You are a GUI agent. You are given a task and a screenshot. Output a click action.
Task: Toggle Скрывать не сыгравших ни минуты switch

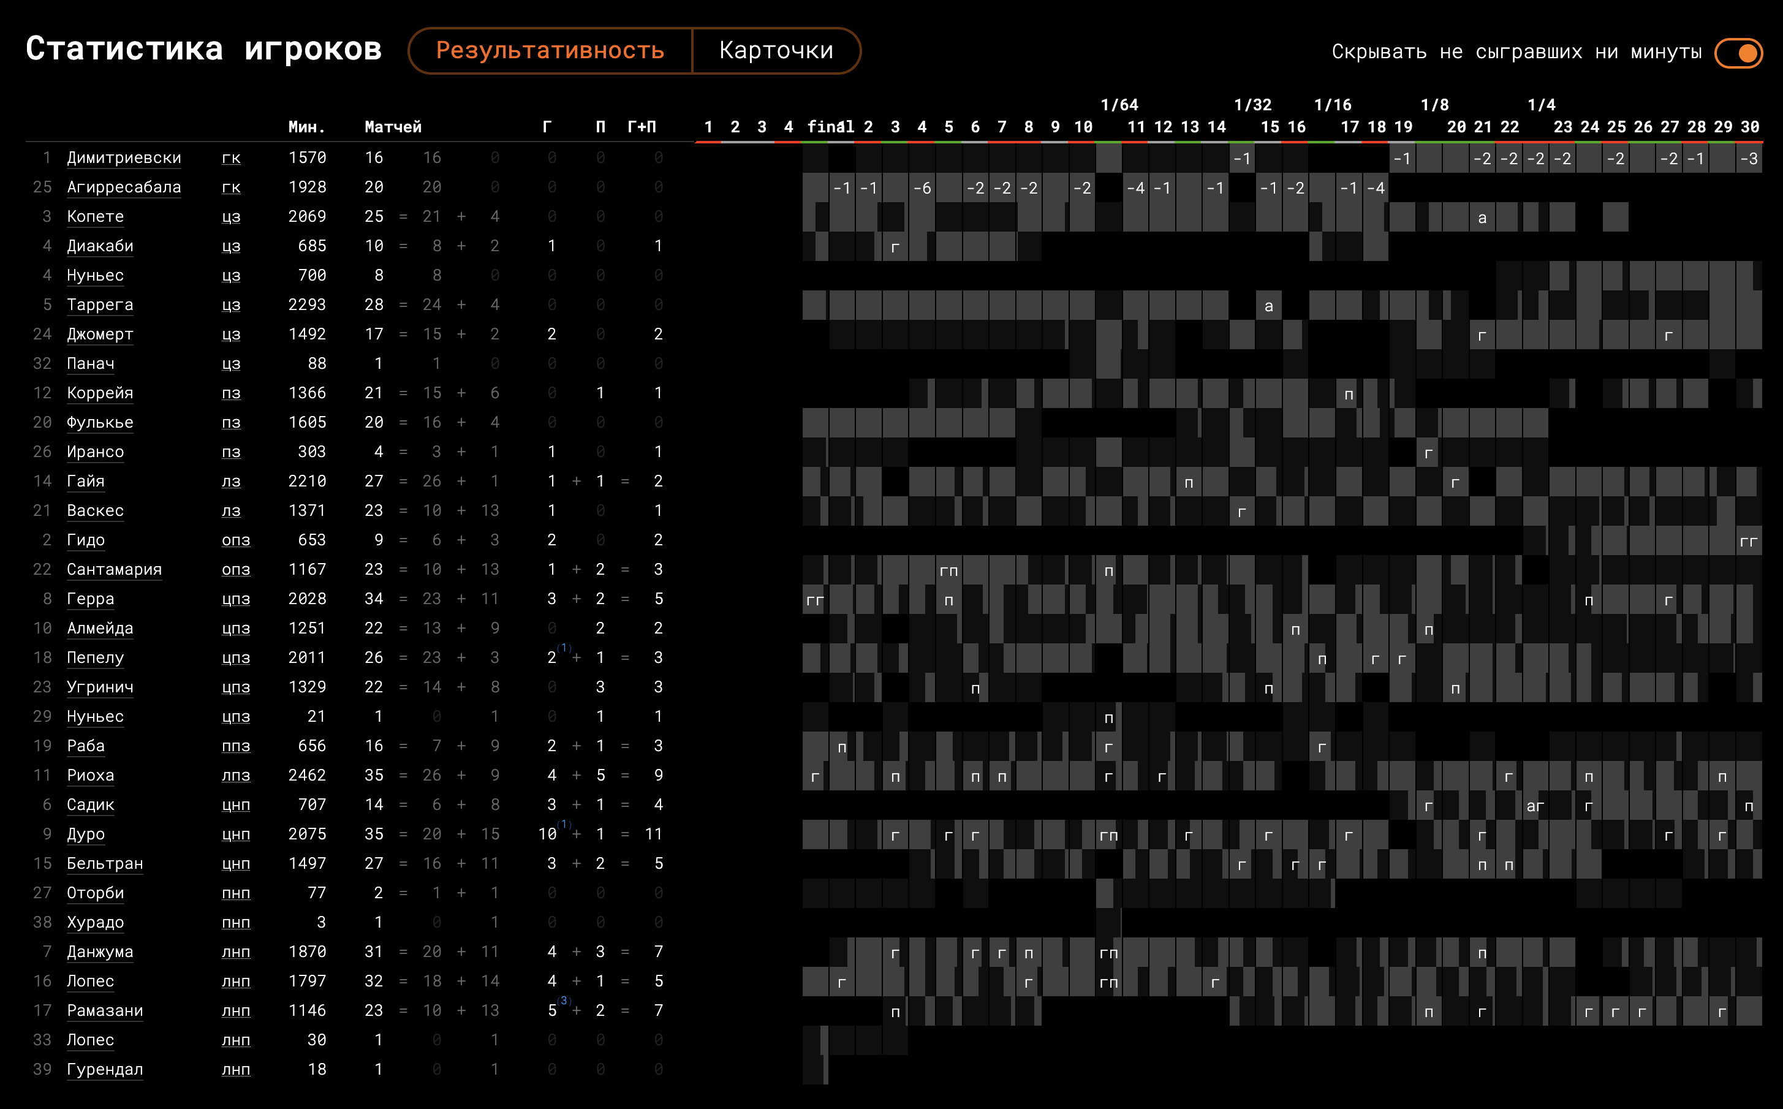point(1738,53)
